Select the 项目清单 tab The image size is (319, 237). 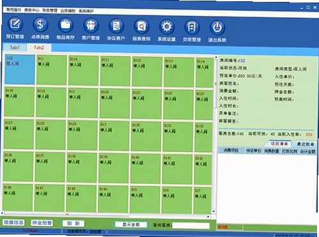(x=279, y=144)
